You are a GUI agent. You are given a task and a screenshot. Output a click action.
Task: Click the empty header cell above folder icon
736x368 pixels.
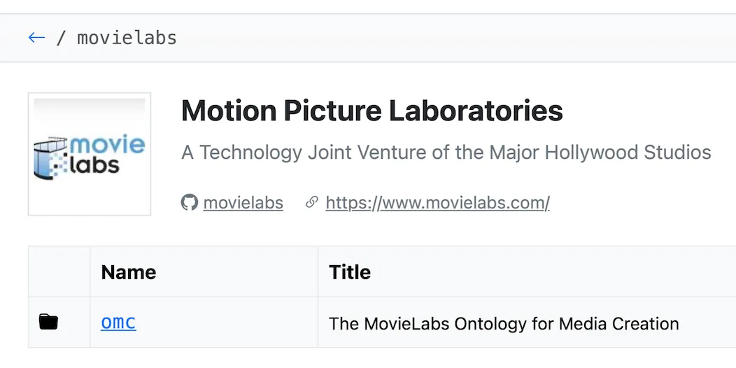tap(59, 271)
